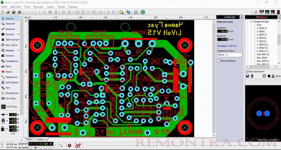281x150 pixels.
Task: Open the rotate angle dropdown arrow
Action: click(73, 12)
